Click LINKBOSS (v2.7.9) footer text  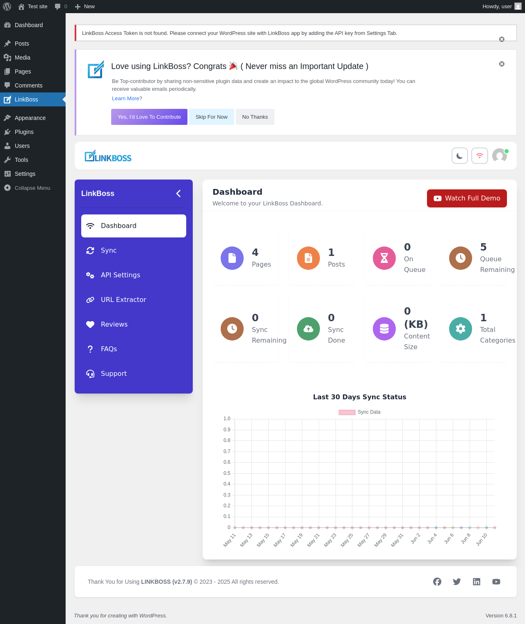[167, 582]
